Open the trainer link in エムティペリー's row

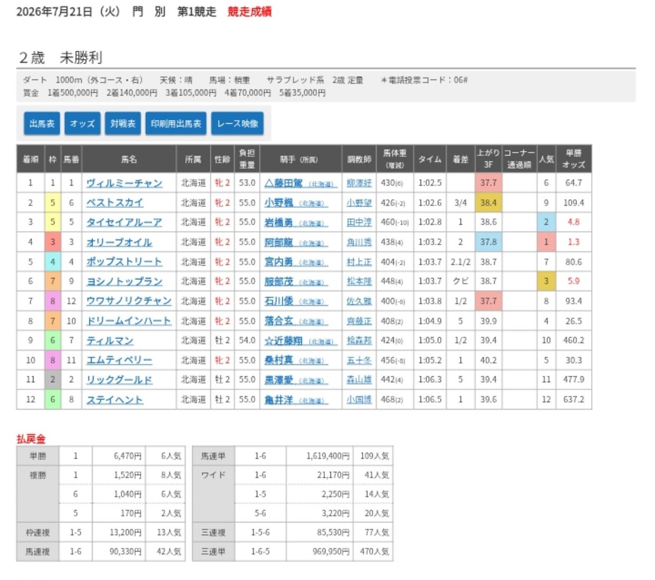tap(359, 360)
